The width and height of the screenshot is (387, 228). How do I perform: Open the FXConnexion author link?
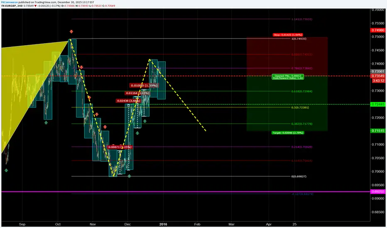(x=10, y=2)
